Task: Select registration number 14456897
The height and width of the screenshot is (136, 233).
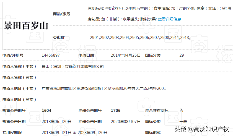Action: point(51,55)
